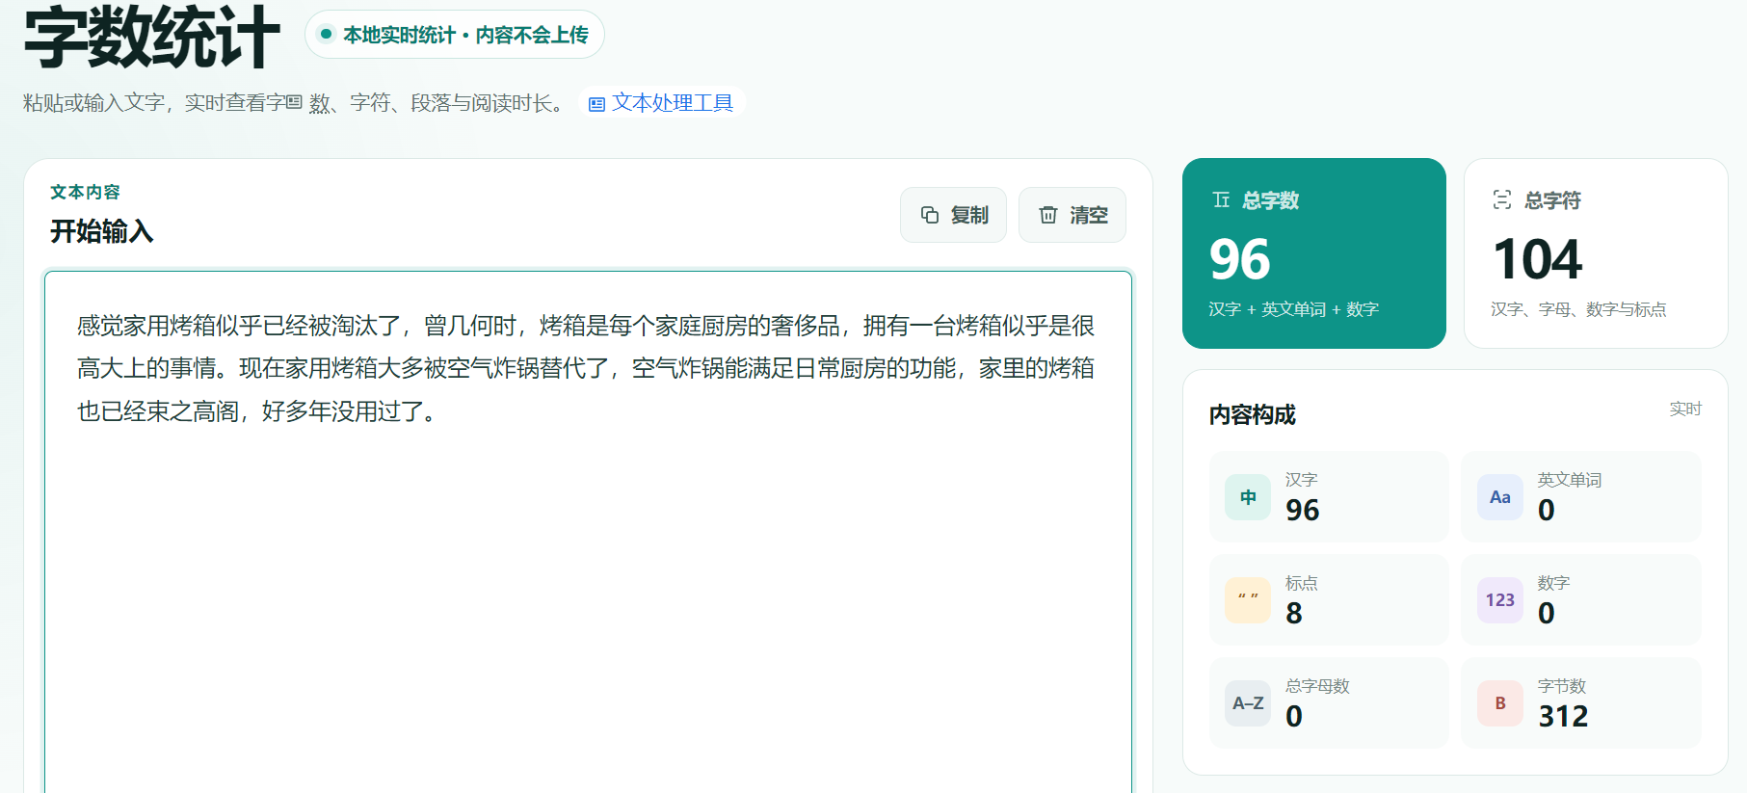1747x793 pixels.
Task: Click the 字节数 value 312
Action: click(1563, 716)
